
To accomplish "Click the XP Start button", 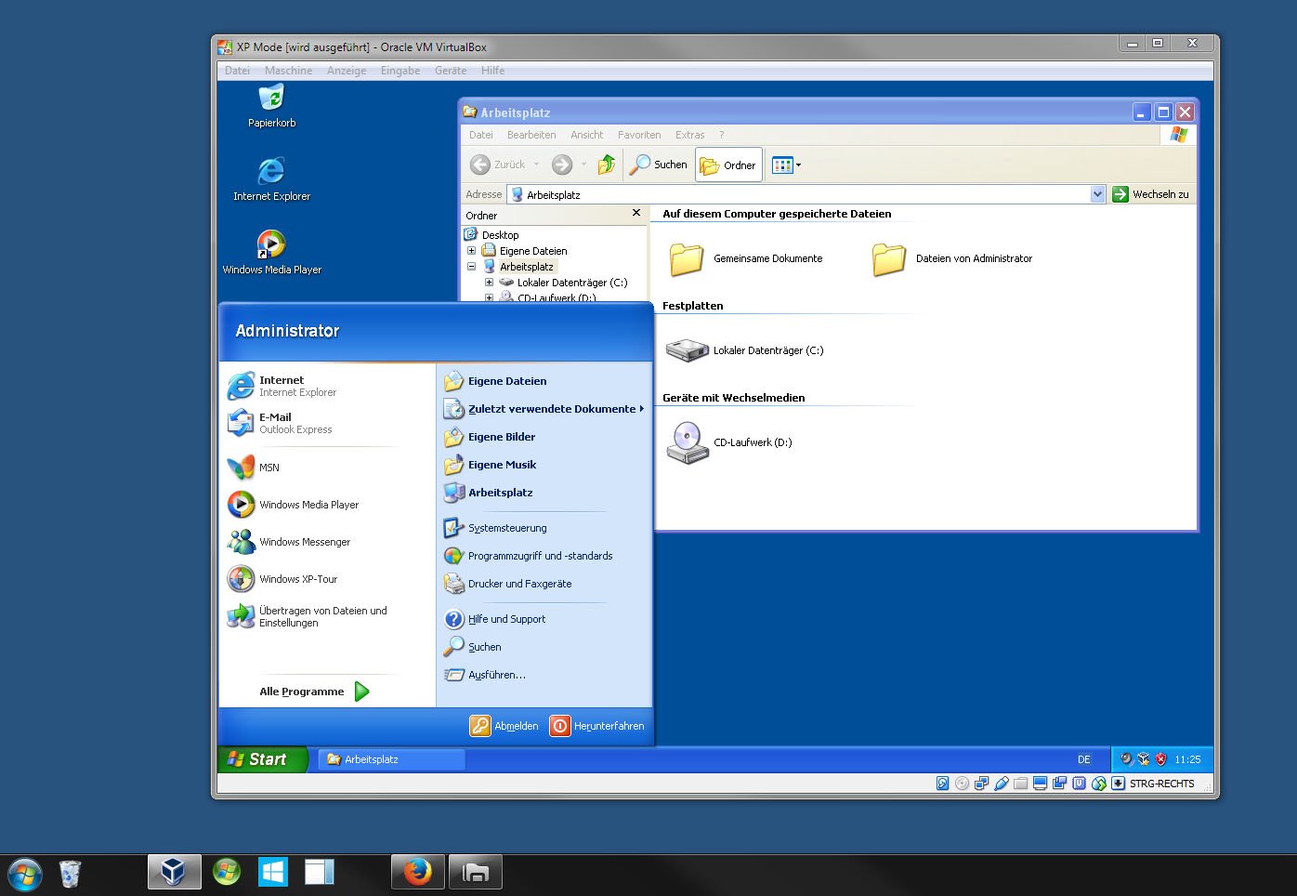I will tap(262, 759).
